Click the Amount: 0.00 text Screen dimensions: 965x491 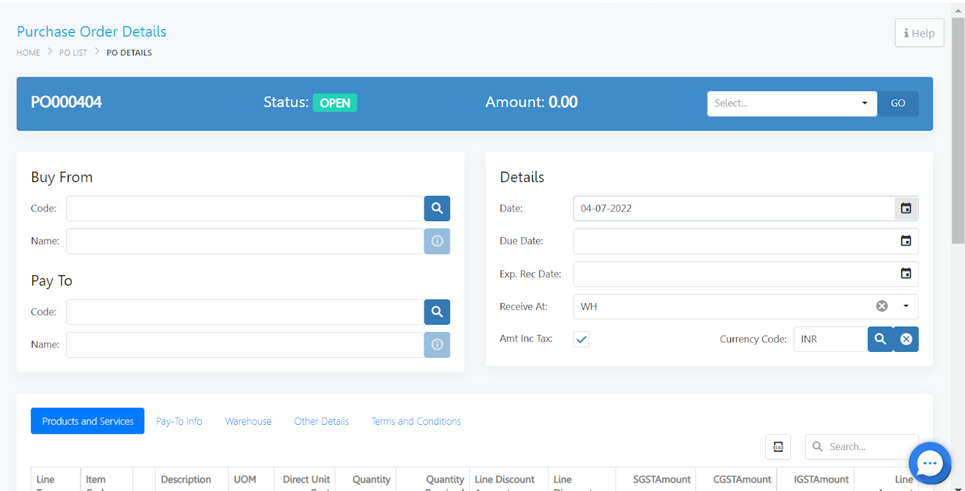531,102
